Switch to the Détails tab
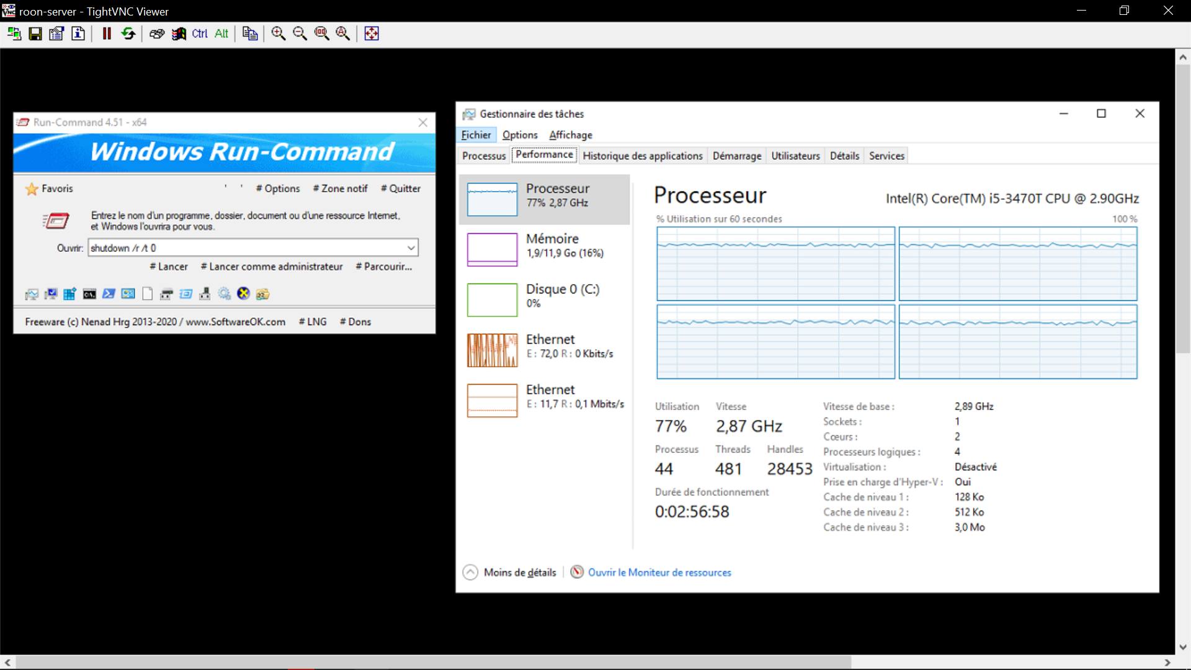The image size is (1191, 670). (844, 156)
